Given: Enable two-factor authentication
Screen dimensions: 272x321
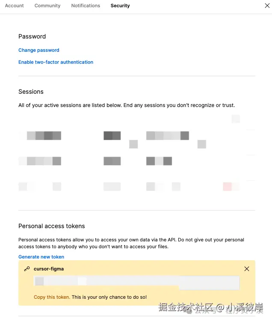Looking at the screenshot, I should pyautogui.click(x=56, y=62).
